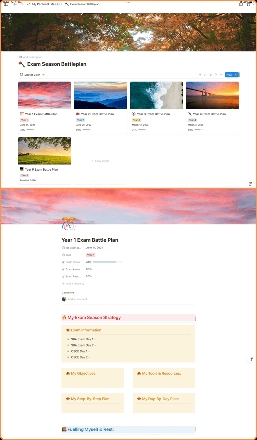The width and height of the screenshot is (257, 440).
Task: Click the Exam Score 78% progress bar
Action: click(108, 262)
